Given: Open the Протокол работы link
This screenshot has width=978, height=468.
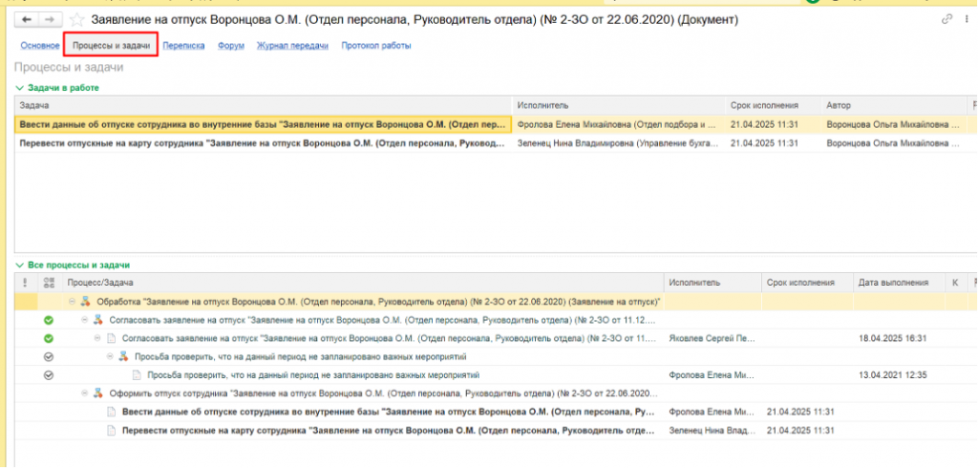Looking at the screenshot, I should [x=375, y=45].
